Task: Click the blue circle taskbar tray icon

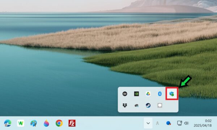Action: coord(169,123)
